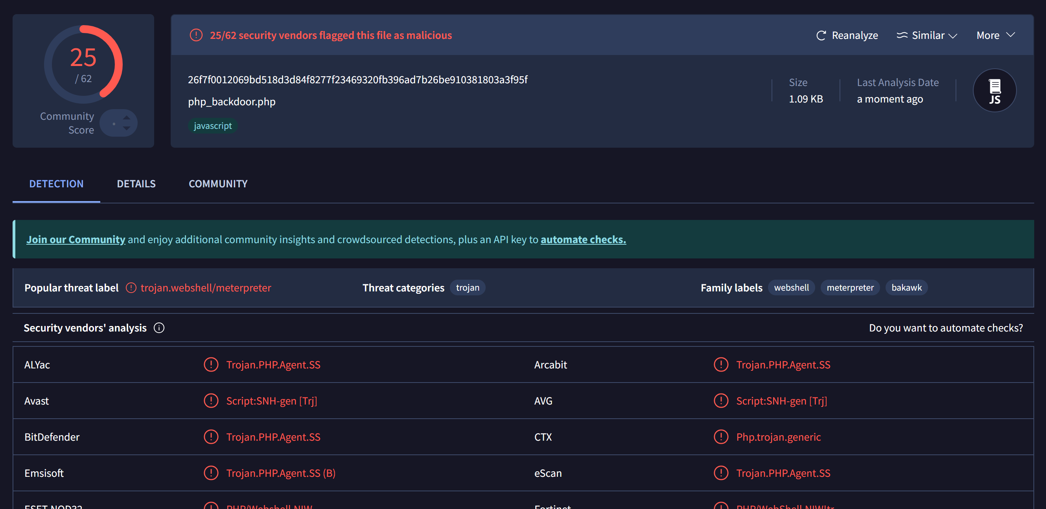
Task: Click the info icon beside Security vendors' analysis
Action: pyautogui.click(x=159, y=328)
